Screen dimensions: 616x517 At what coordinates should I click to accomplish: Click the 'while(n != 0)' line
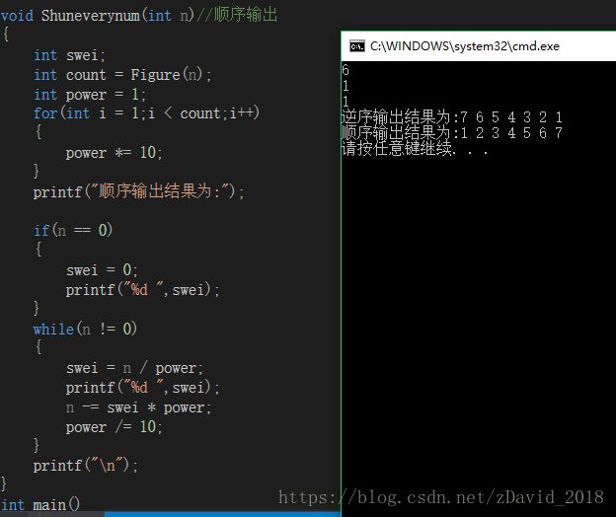tap(85, 329)
